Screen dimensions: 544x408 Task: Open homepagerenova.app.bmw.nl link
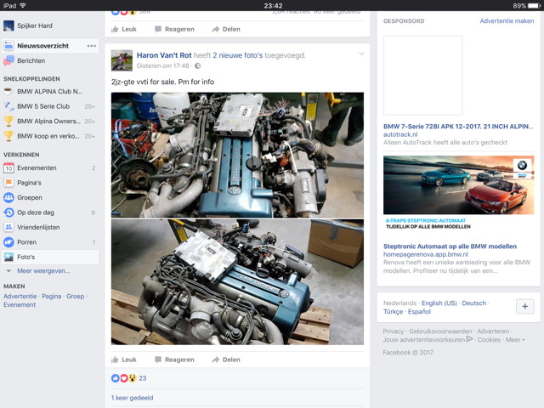tap(426, 254)
